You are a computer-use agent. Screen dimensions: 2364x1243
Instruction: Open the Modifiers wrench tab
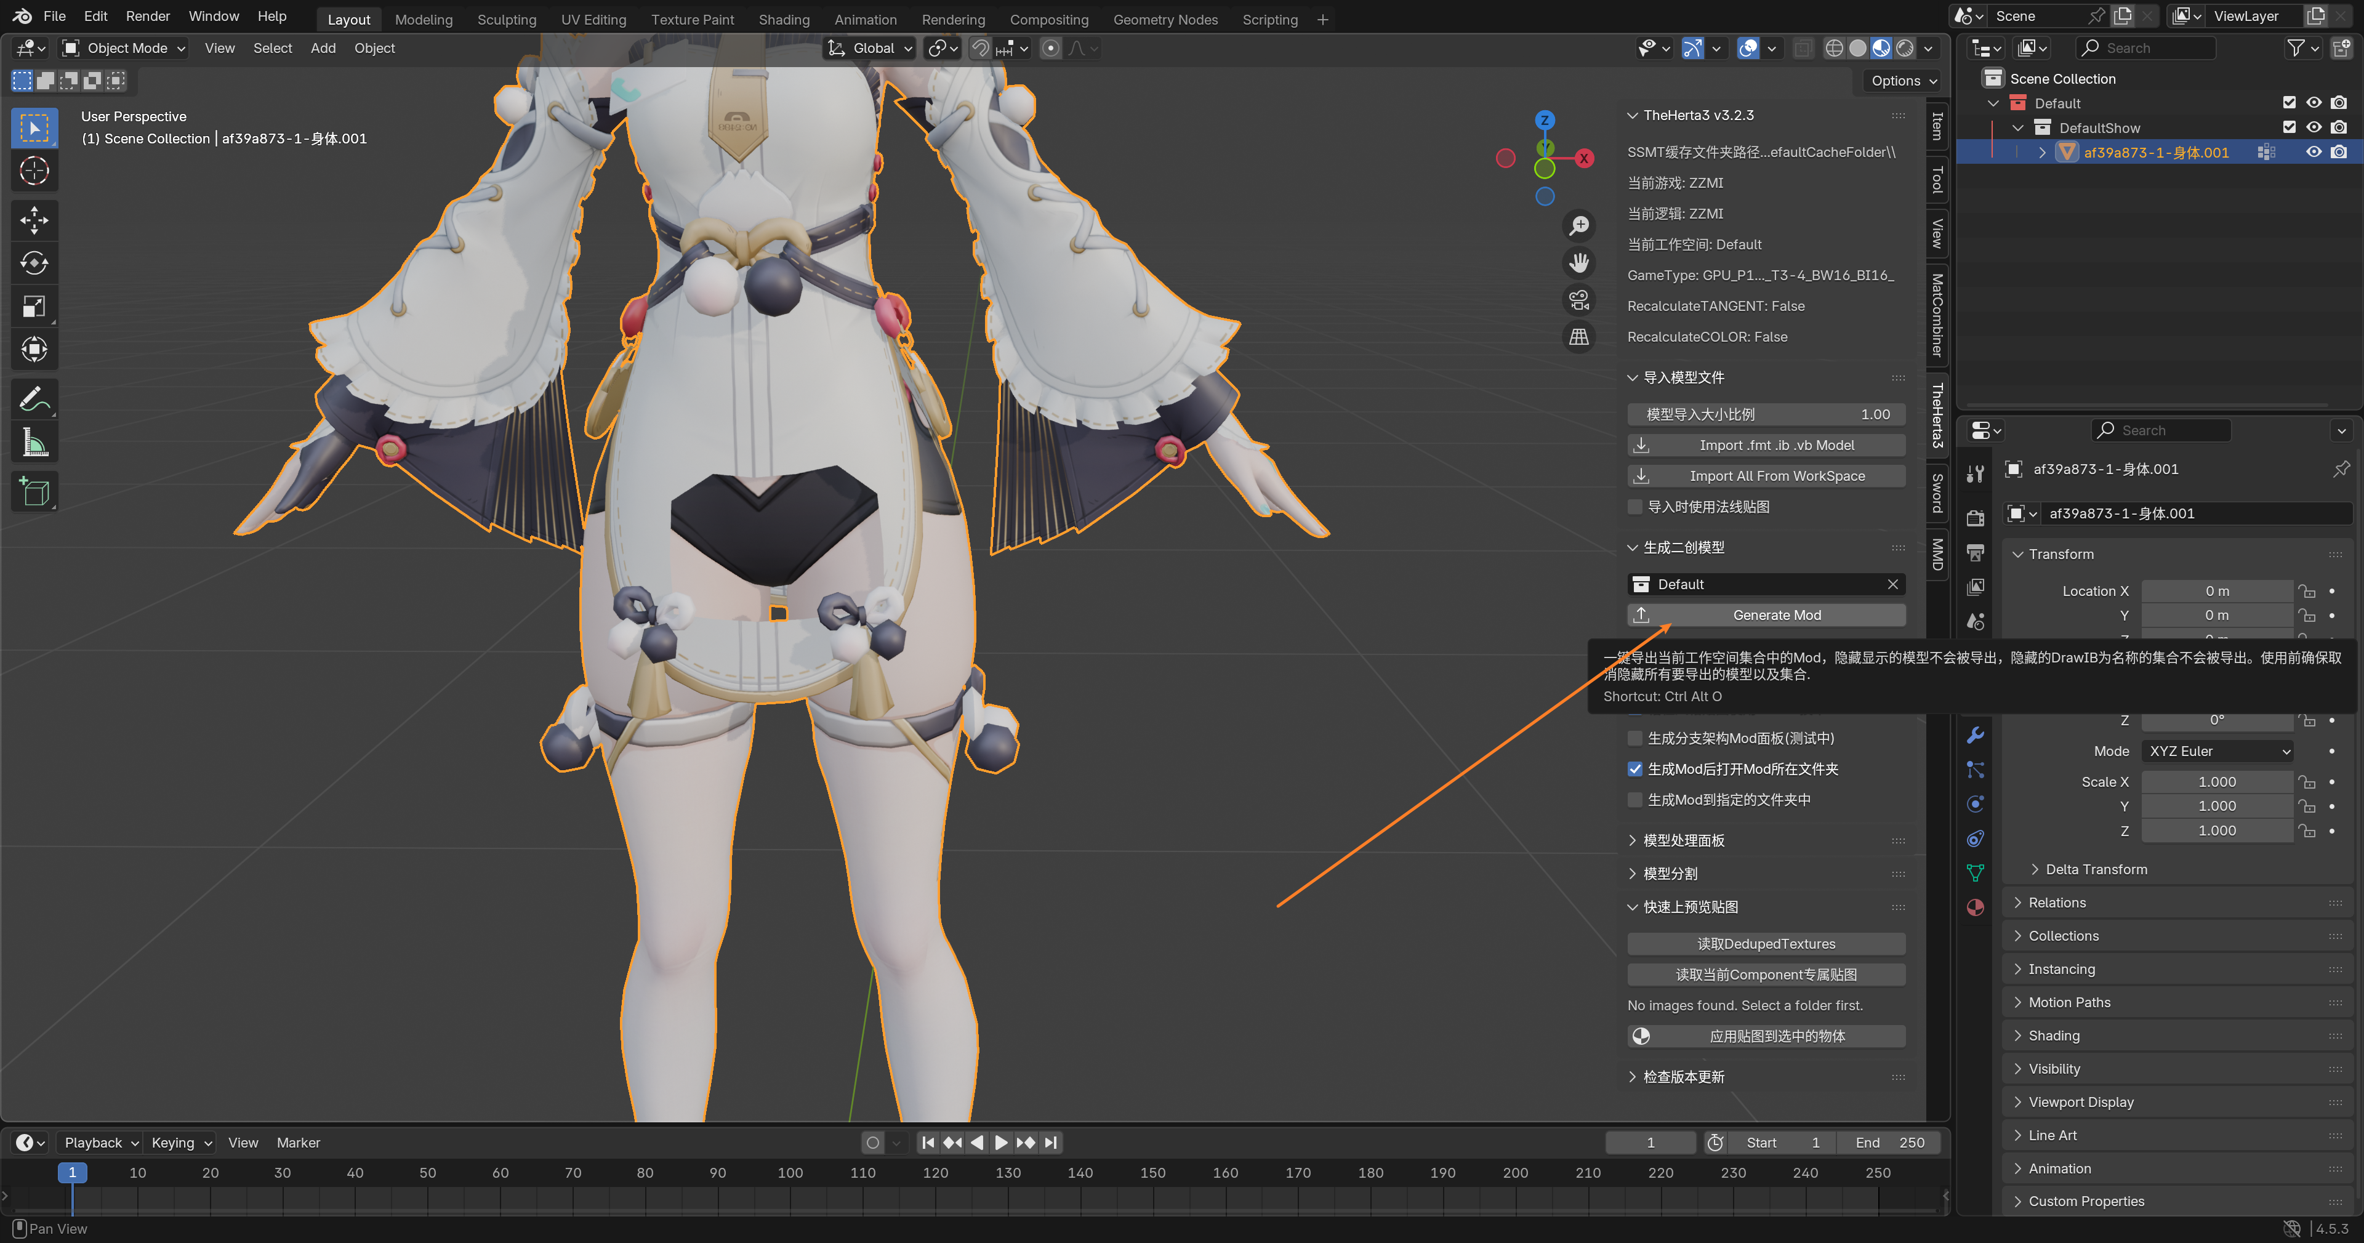(x=1976, y=735)
